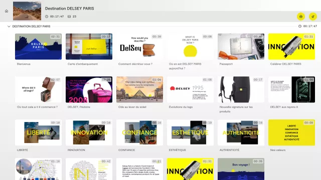Click the yellow pin icon button
321x180 pixels.
tap(313, 16)
